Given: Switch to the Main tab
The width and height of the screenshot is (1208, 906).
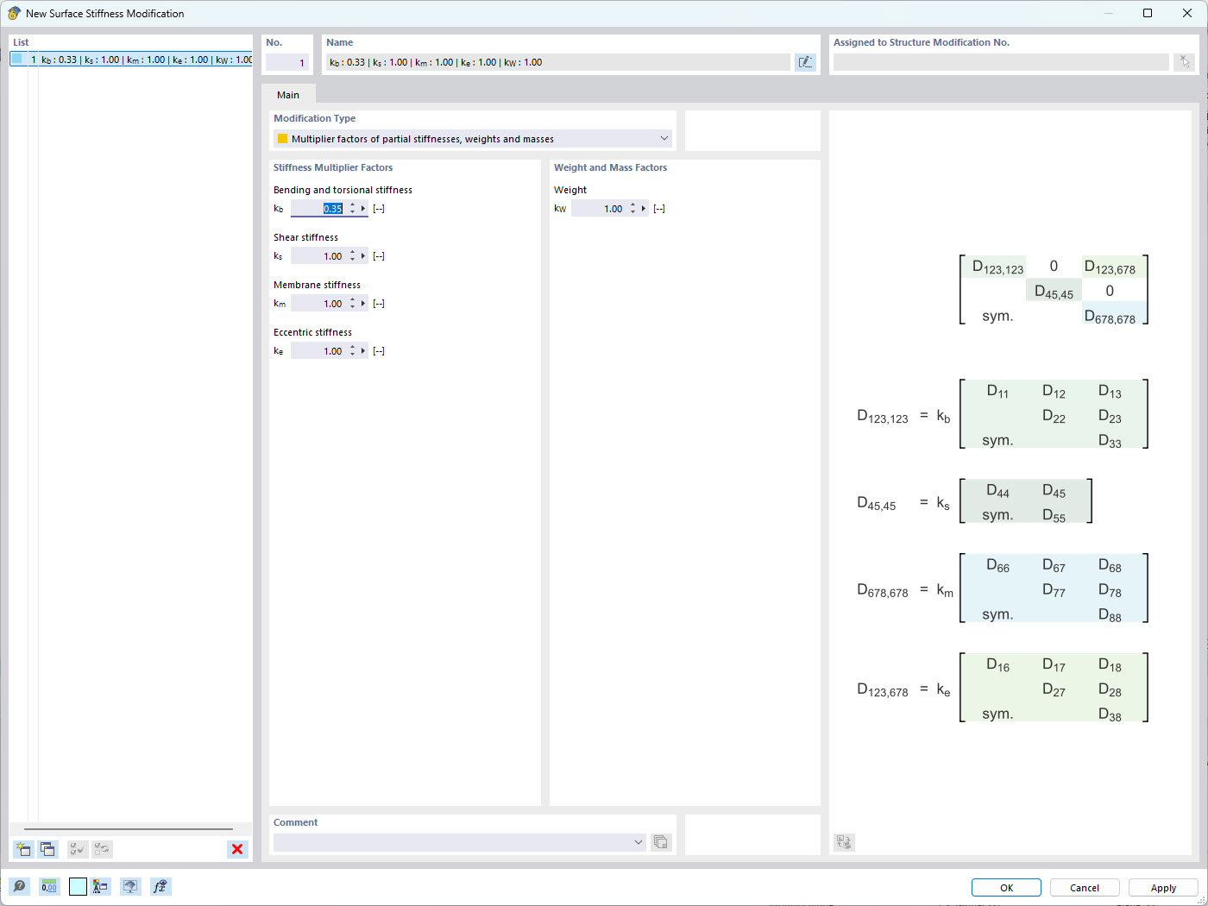Looking at the screenshot, I should click(287, 95).
